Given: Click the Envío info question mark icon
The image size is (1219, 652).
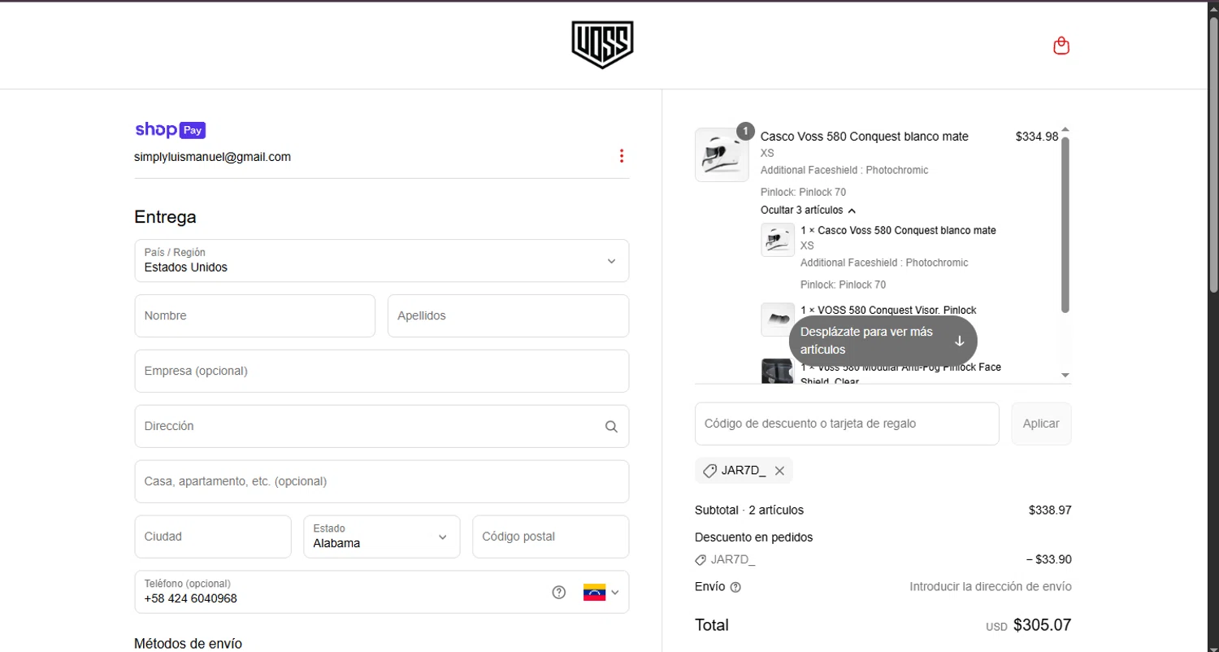Looking at the screenshot, I should tap(735, 587).
